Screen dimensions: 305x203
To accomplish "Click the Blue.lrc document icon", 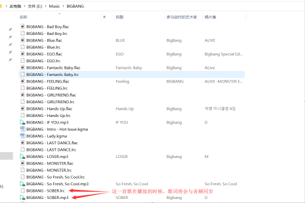I will (22, 47).
